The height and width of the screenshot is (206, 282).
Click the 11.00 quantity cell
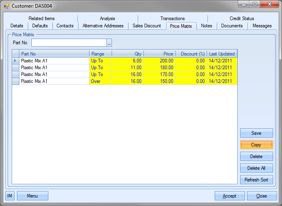(x=128, y=68)
